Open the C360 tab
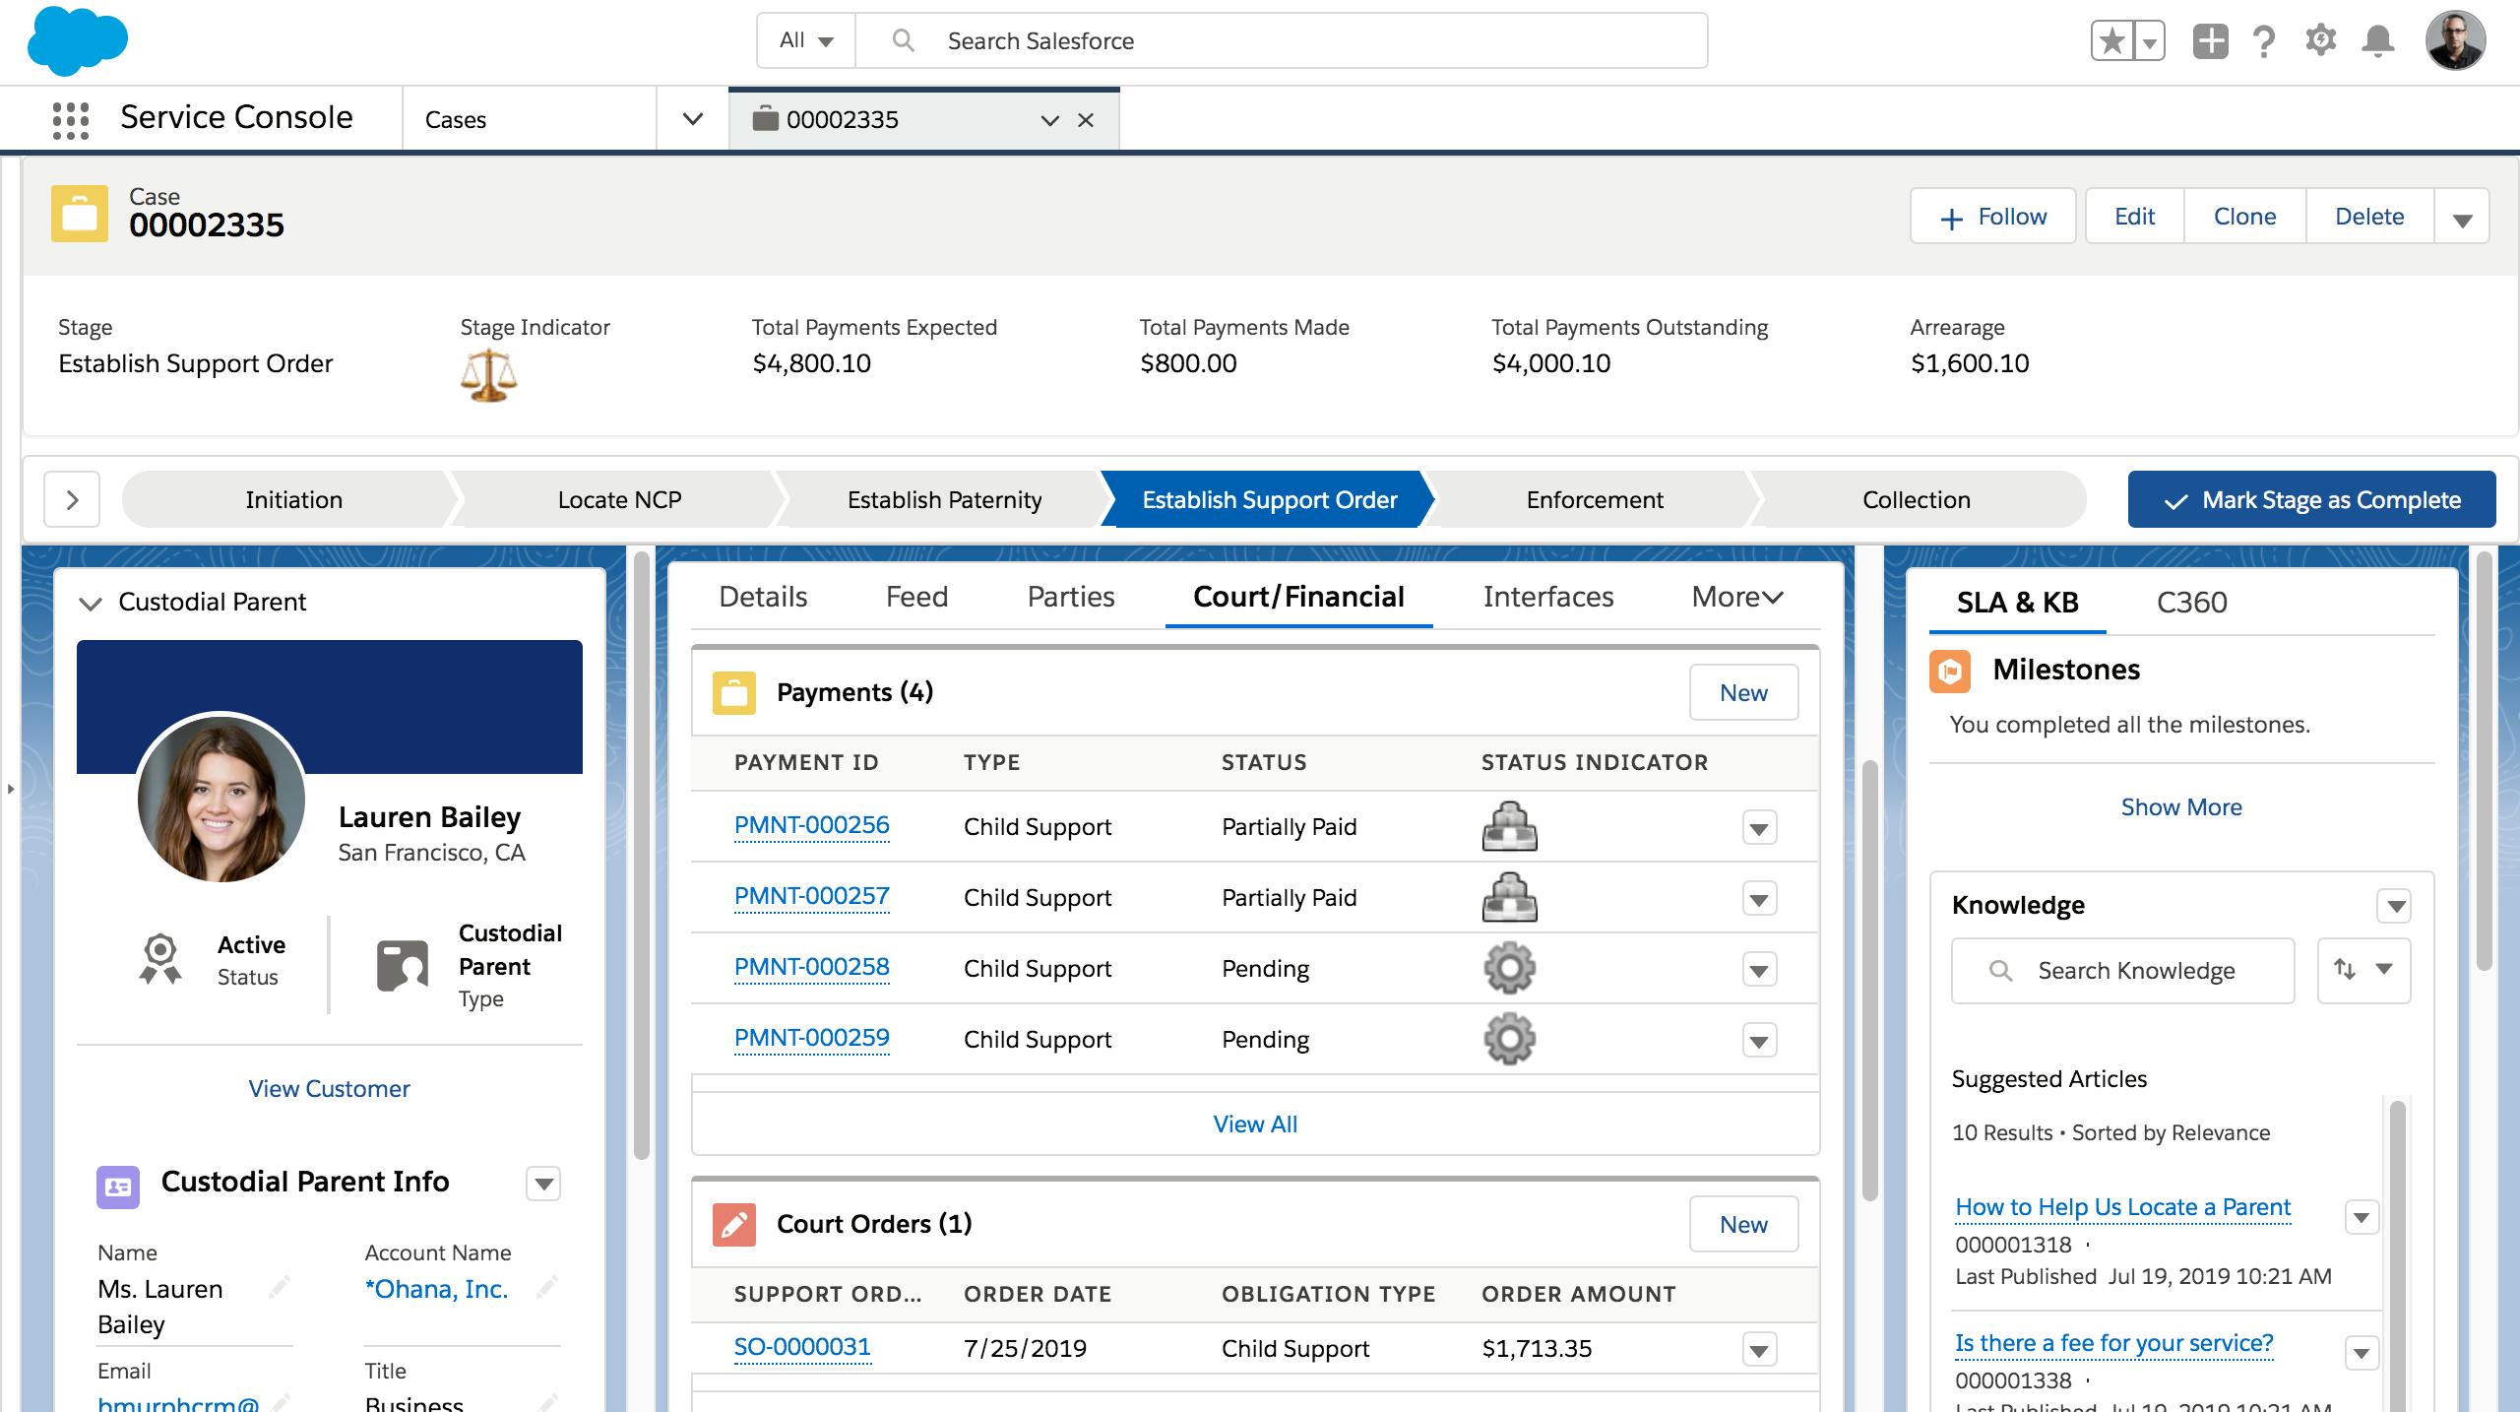 pyautogui.click(x=2191, y=602)
